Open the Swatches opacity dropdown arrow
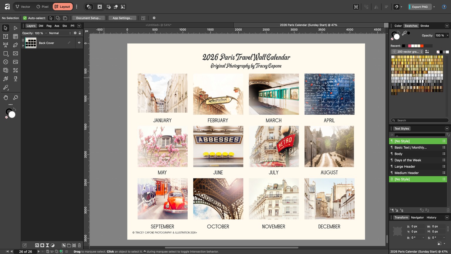 [x=447, y=36]
